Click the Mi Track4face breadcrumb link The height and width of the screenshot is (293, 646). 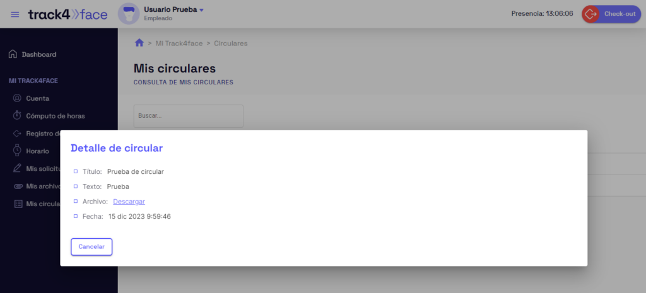[179, 43]
